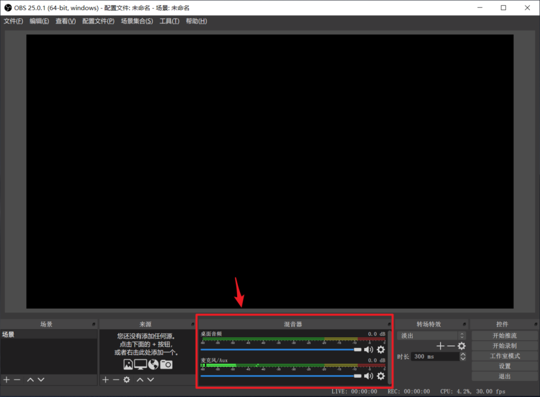Undock the 场景 panel with its float icon
The image size is (540, 397).
click(93, 324)
